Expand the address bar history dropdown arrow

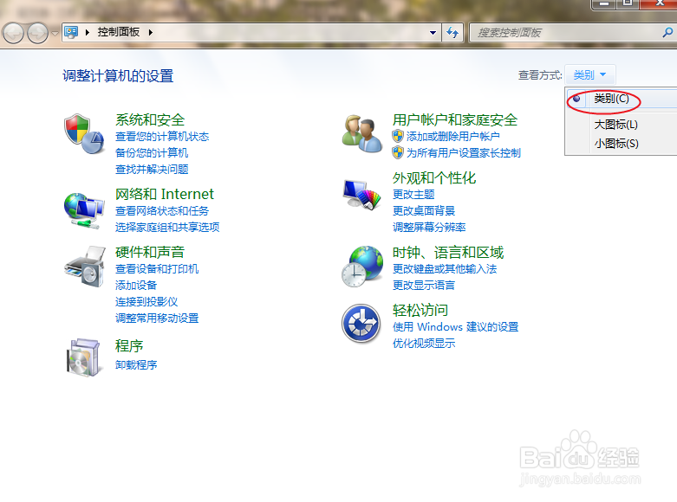point(433,33)
